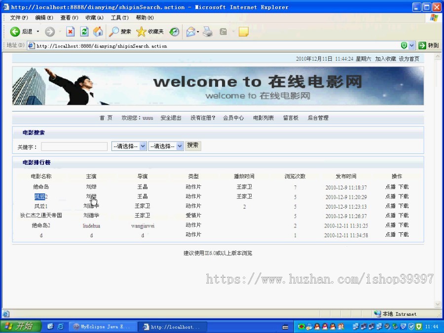444x333 pixels.
Task: Click the 没有注册? link
Action: 203,118
